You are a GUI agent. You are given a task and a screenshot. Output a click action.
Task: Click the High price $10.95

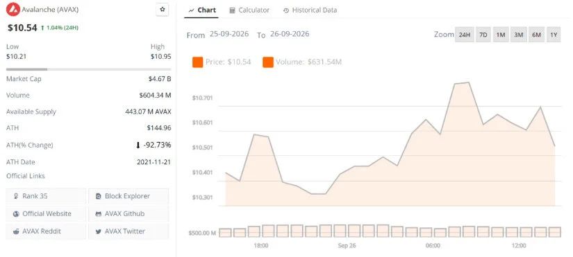(x=161, y=57)
